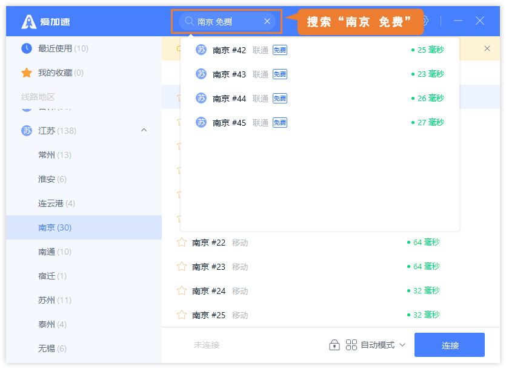The height and width of the screenshot is (369, 506).
Task: Click the 苏 badge icon next to 江苏
Action: 27,131
